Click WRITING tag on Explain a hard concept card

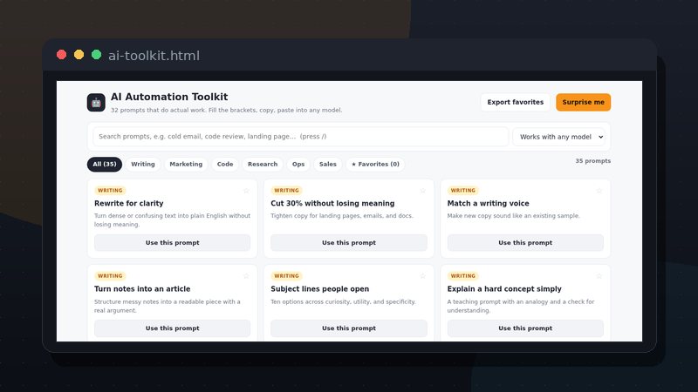pos(463,276)
